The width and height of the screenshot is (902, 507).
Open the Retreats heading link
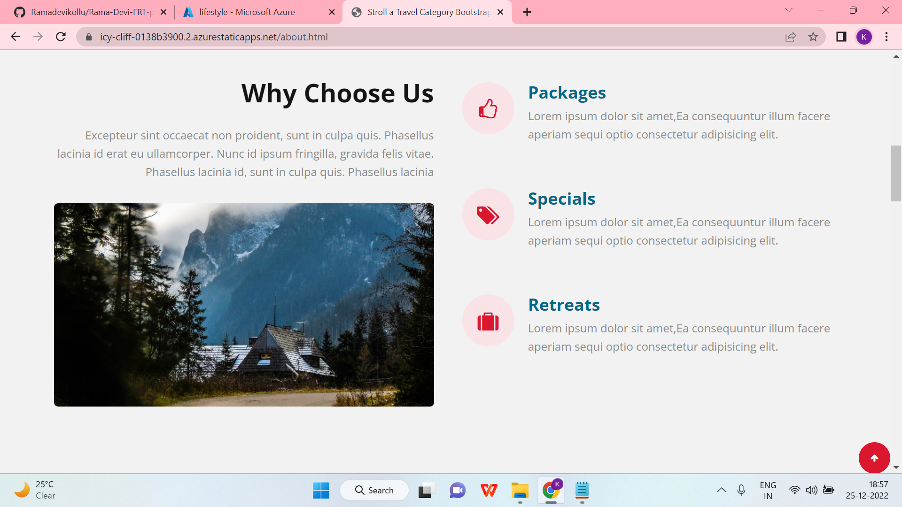tap(564, 305)
